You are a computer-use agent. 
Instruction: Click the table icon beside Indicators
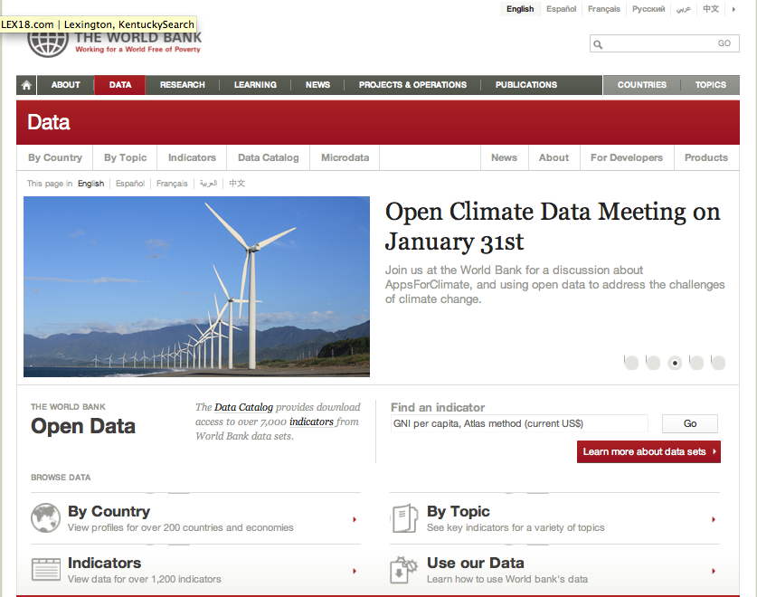tap(45, 570)
